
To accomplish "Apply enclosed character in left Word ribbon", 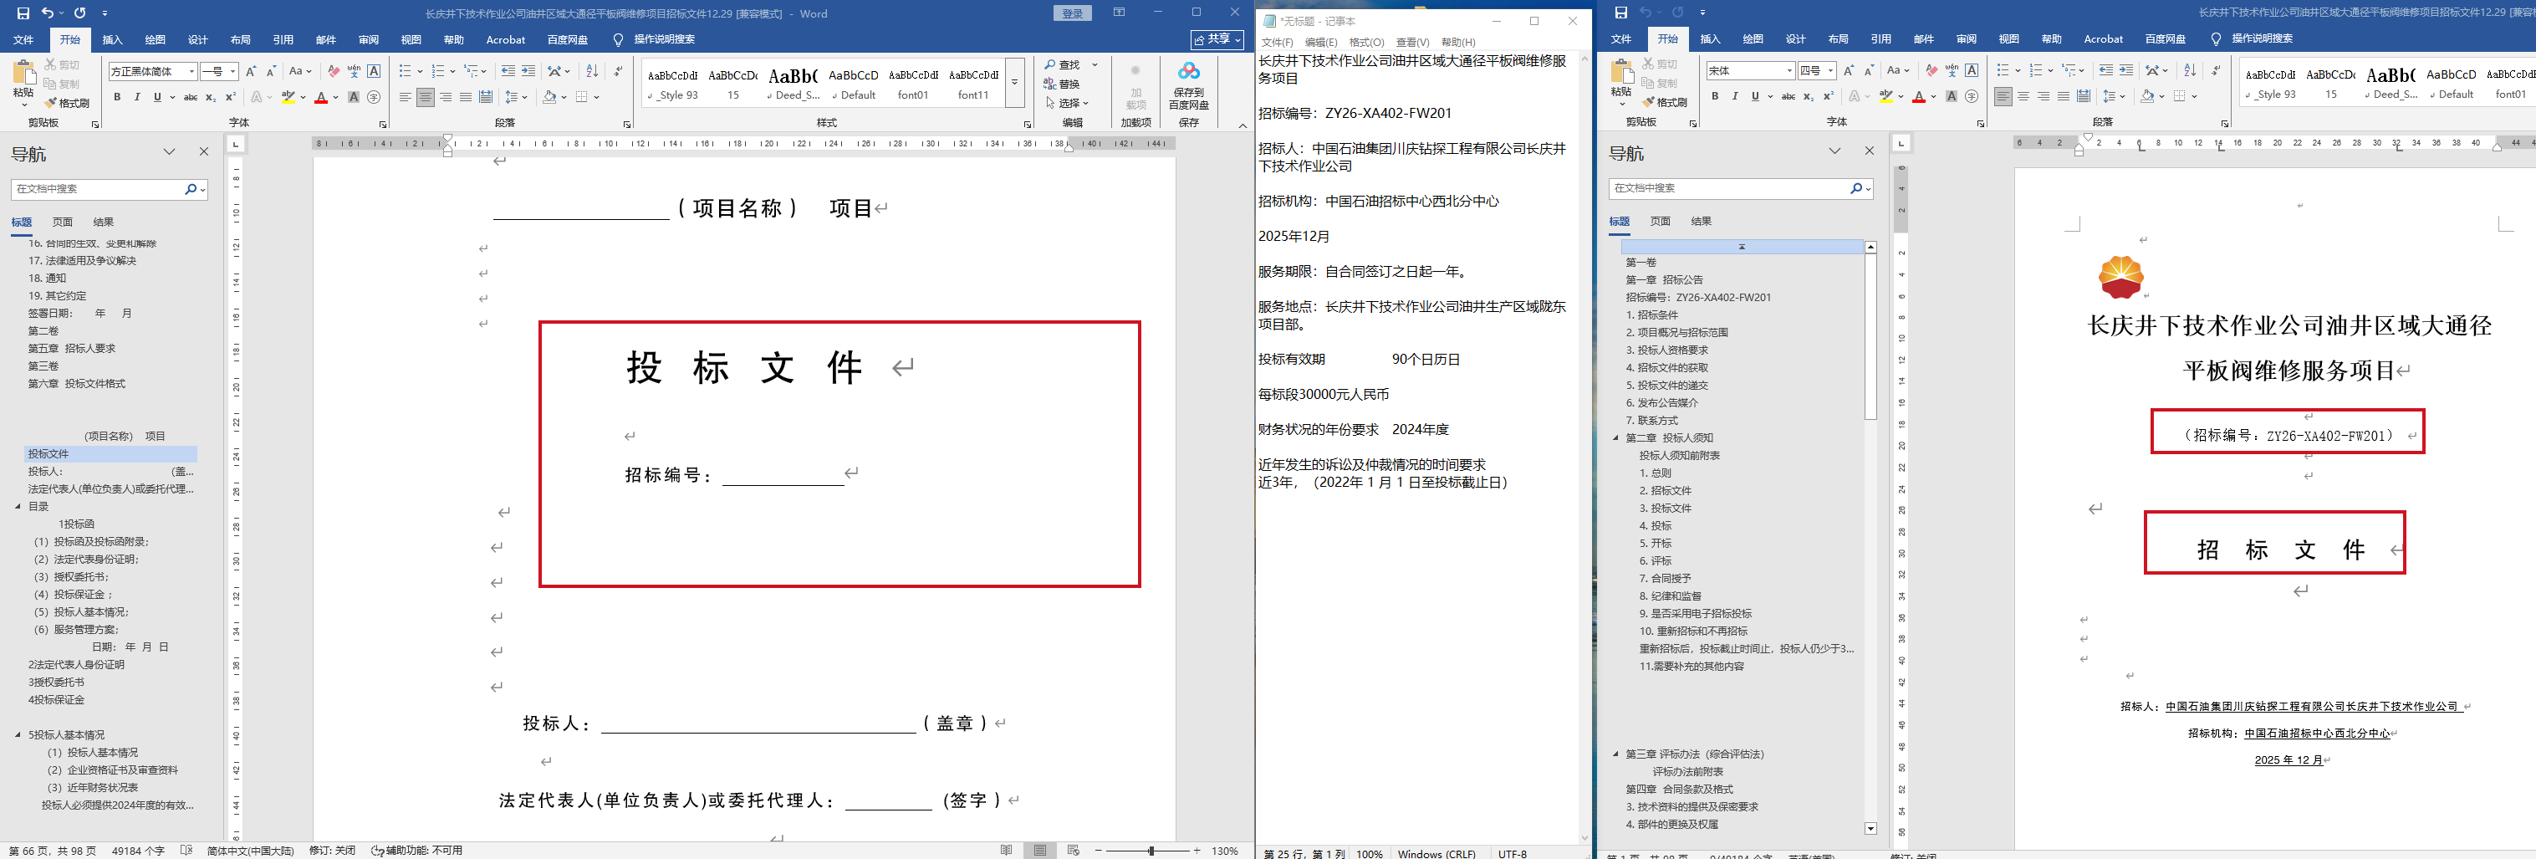I will [374, 96].
